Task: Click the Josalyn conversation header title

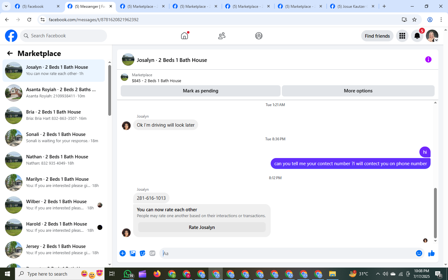Action: click(172, 60)
